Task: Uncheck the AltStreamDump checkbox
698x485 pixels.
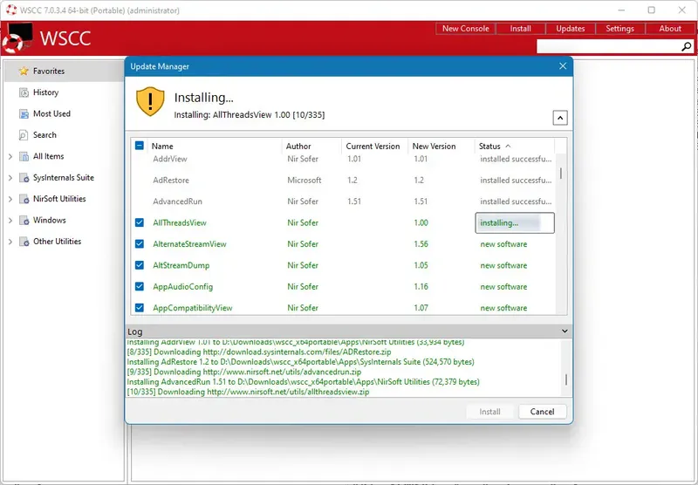Action: pyautogui.click(x=140, y=265)
